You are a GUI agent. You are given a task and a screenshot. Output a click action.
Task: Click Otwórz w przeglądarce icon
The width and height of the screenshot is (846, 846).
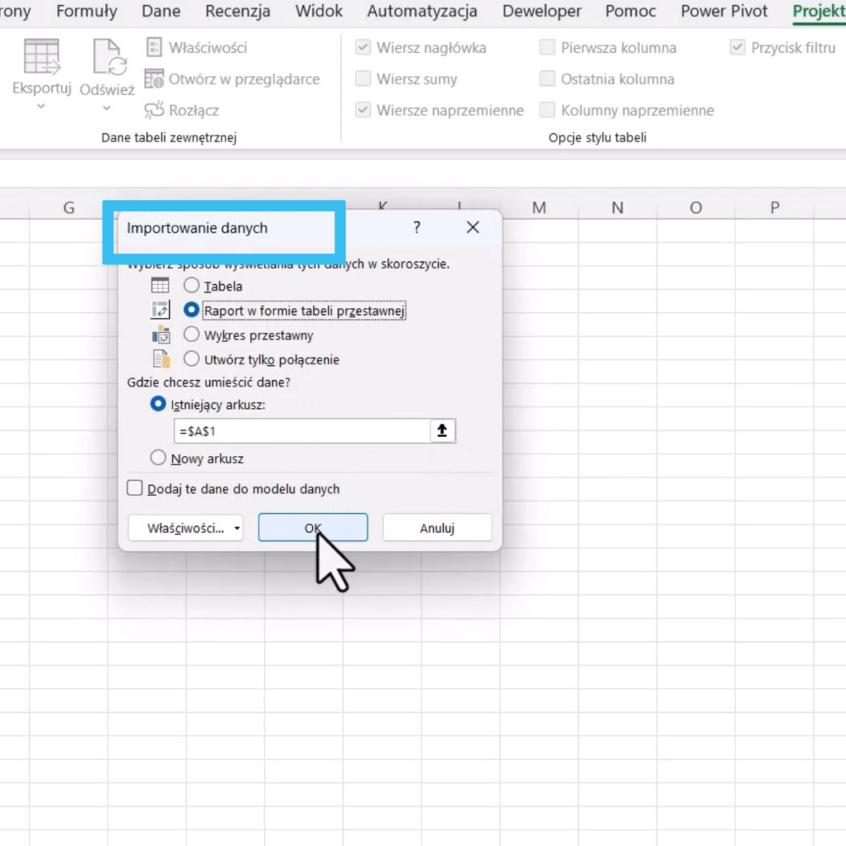coord(154,79)
